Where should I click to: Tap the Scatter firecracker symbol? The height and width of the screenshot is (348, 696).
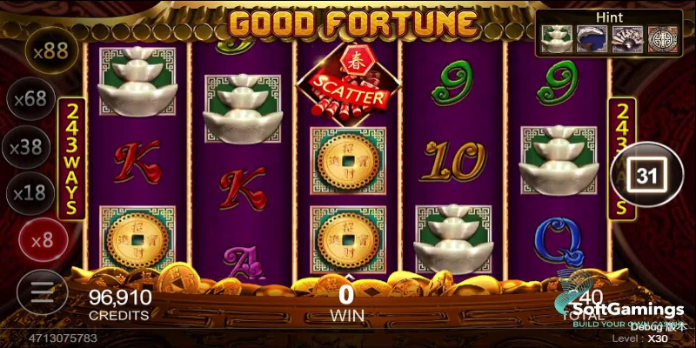coord(349,84)
